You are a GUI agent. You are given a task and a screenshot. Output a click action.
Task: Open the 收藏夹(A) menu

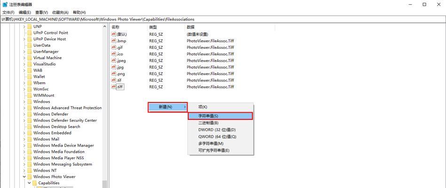pyautogui.click(x=60, y=13)
